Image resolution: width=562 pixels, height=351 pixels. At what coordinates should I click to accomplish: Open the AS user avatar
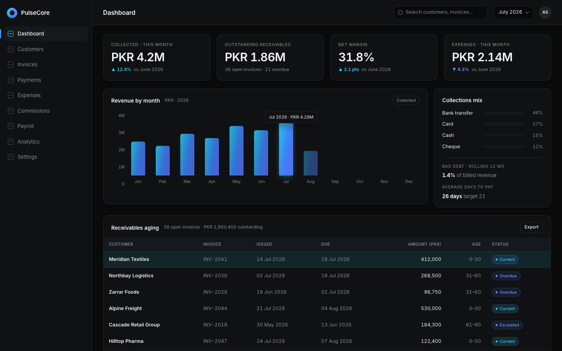pos(545,12)
